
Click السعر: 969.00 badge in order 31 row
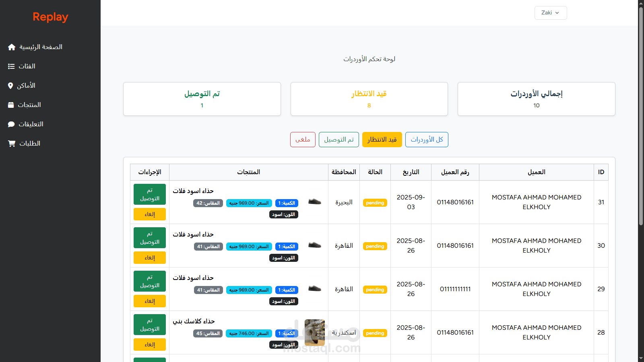[x=249, y=203]
